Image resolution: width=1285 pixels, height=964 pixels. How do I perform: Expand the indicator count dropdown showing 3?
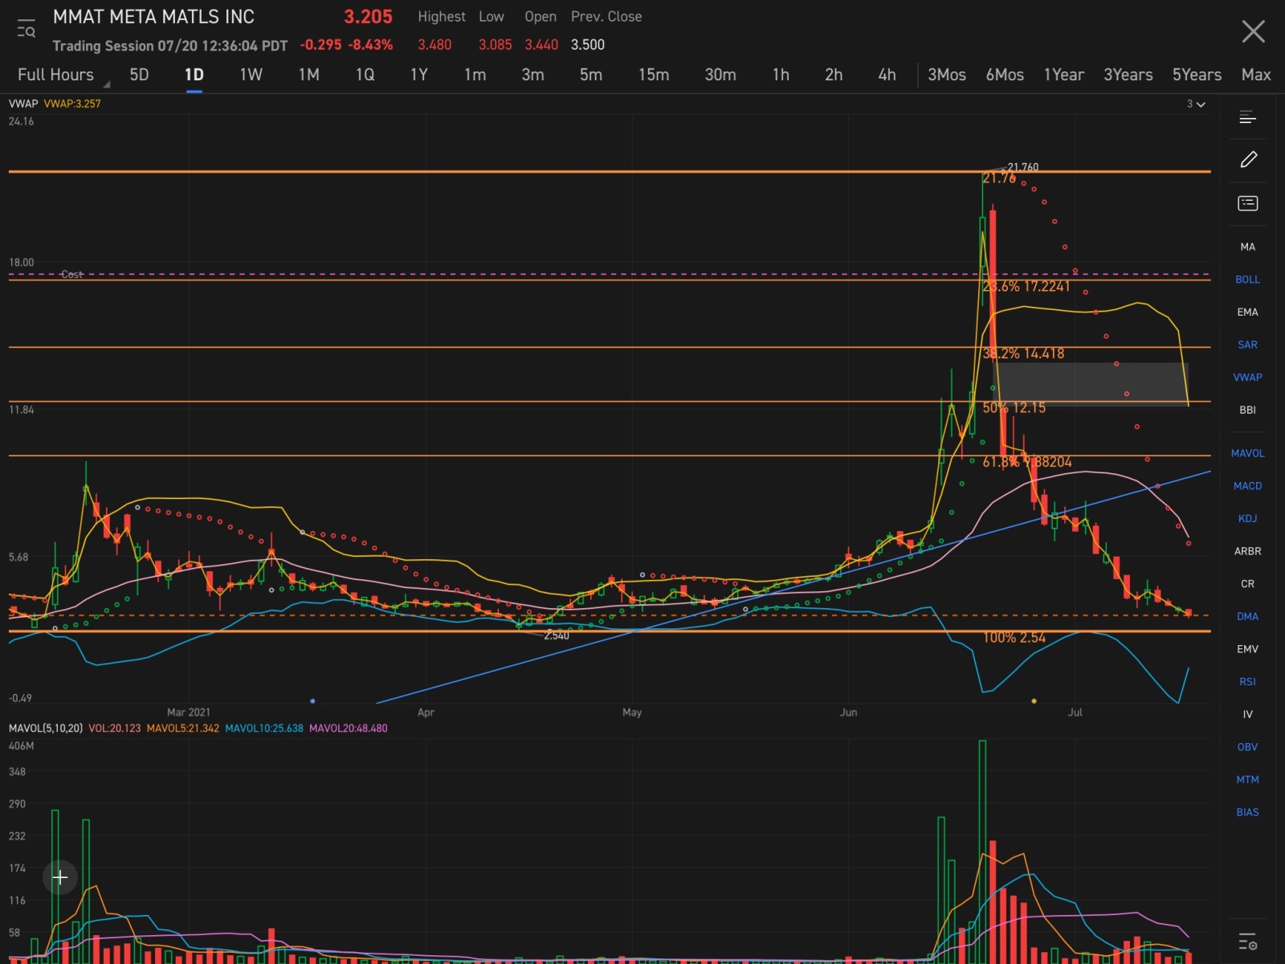pos(1196,104)
